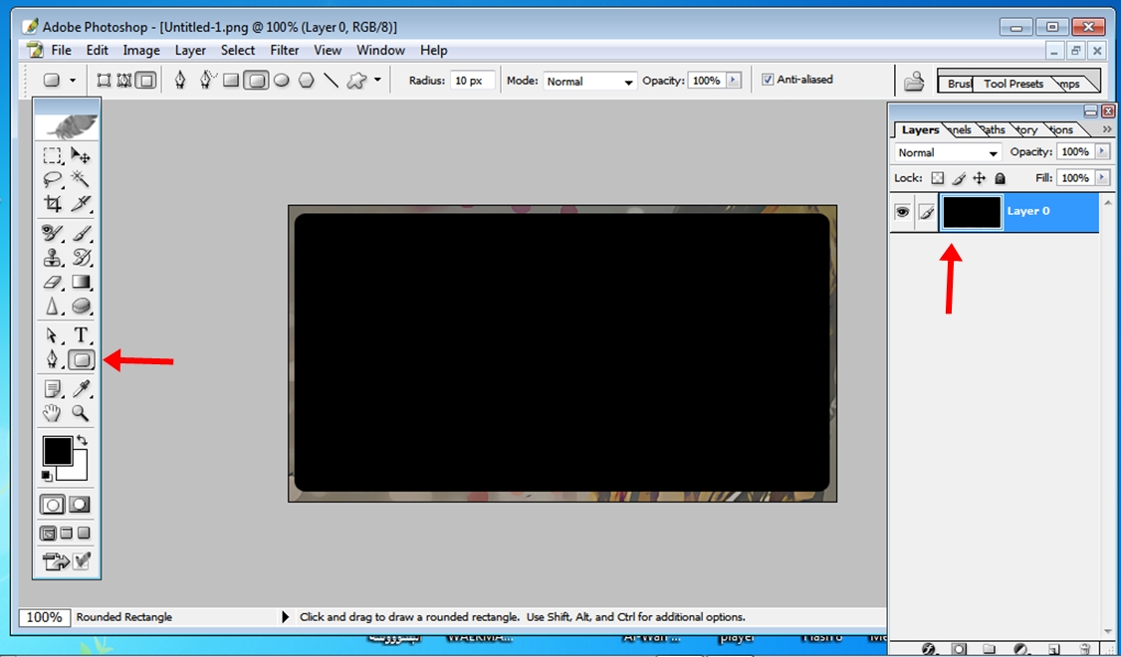
Task: Choose the Ellipse shape in options bar
Action: pos(282,81)
